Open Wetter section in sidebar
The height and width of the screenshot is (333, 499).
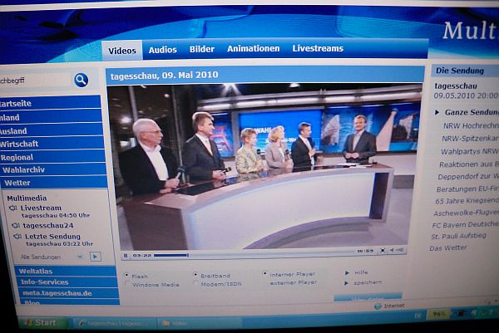53,183
